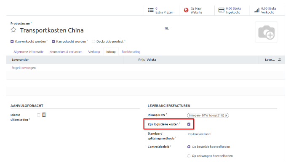This screenshot has width=291, height=166.
Task: Switch to Verkoop tab
Action: 94,52
